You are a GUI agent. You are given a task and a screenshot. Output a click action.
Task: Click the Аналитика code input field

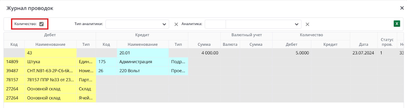(x=215, y=24)
